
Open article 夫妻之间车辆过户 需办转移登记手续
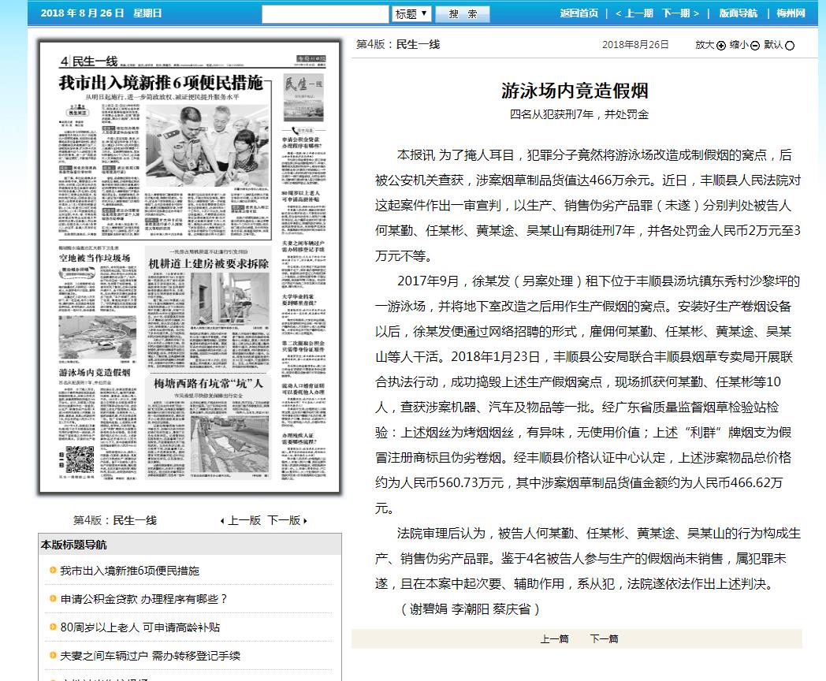(x=150, y=656)
